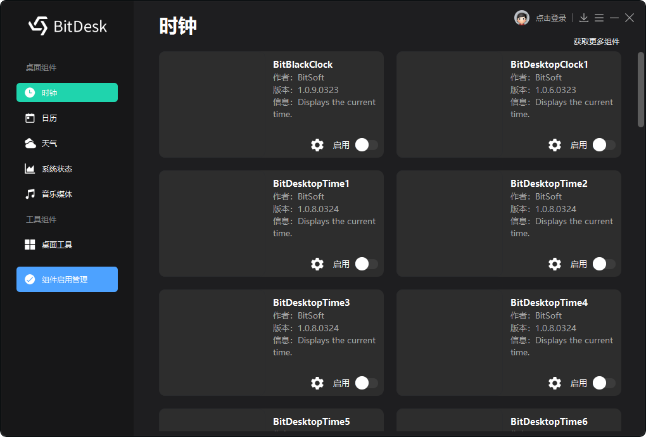Click the 获取更多组件 link

pyautogui.click(x=596, y=42)
